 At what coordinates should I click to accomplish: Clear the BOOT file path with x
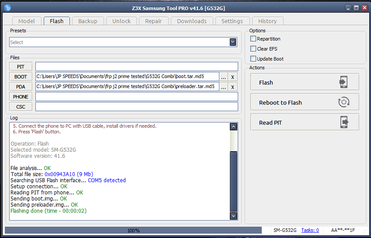[232, 77]
